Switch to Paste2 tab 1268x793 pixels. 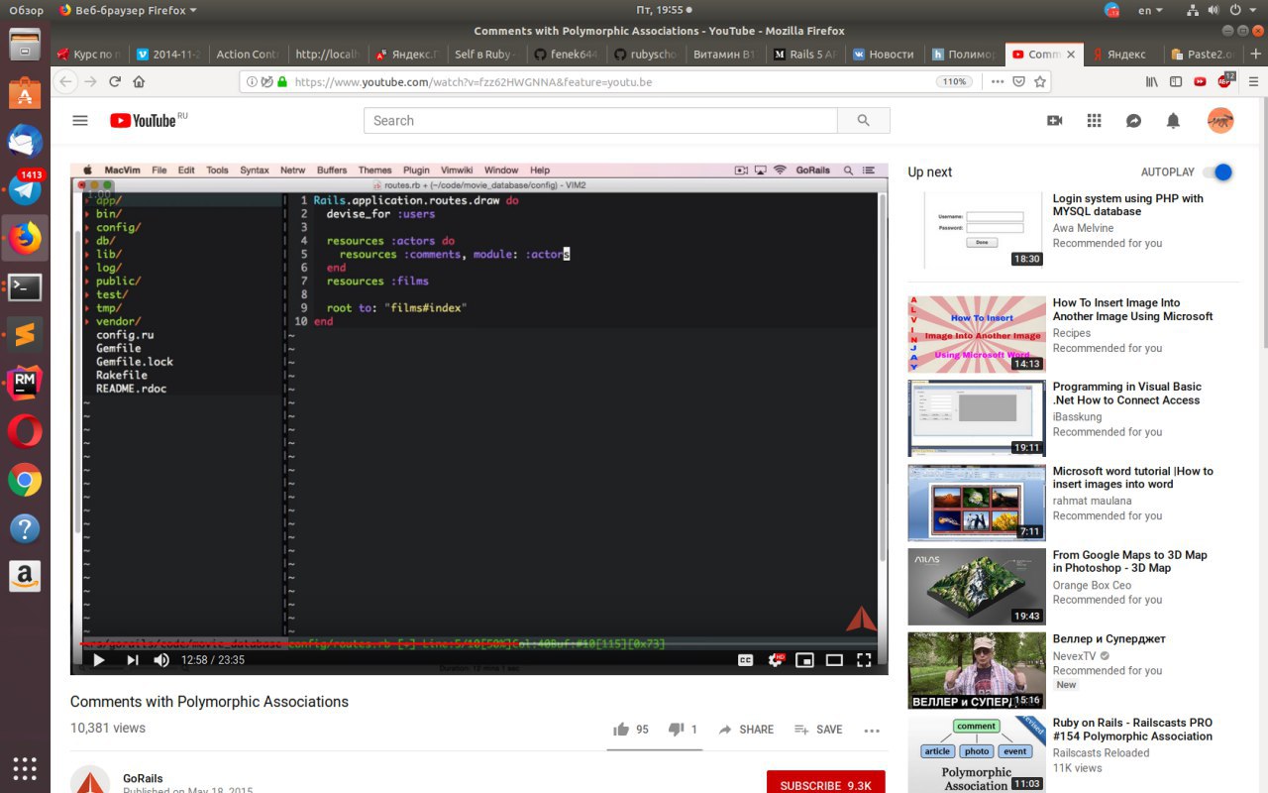point(1201,55)
